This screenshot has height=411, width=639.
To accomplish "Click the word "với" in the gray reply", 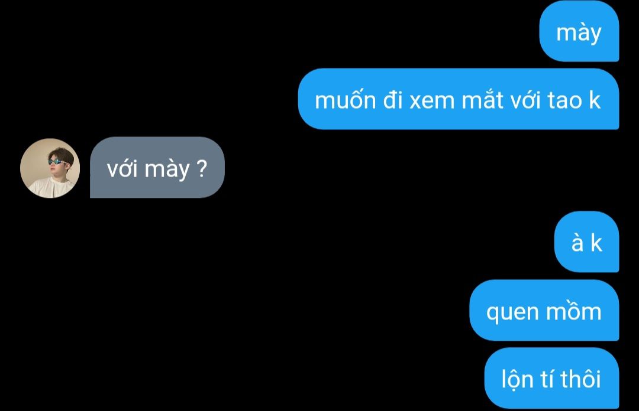I will [122, 169].
